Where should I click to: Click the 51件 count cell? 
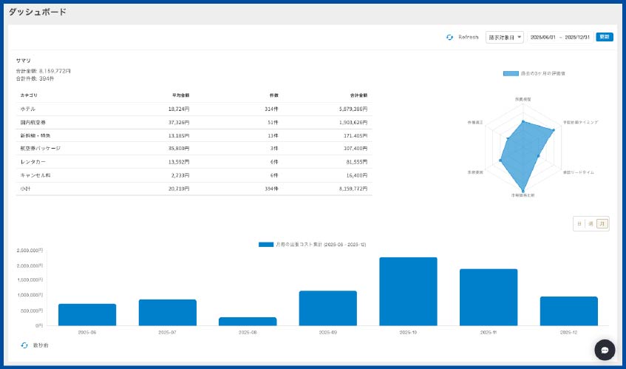coord(273,122)
